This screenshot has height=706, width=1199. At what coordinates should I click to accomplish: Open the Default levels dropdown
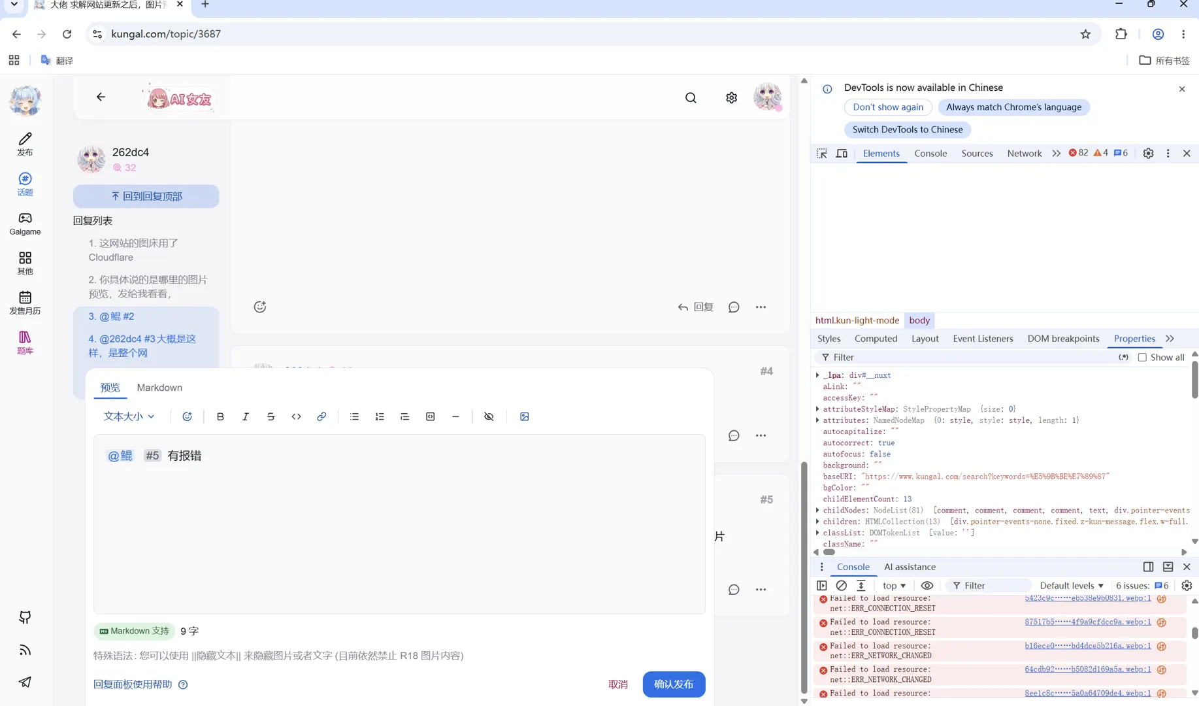click(x=1072, y=586)
